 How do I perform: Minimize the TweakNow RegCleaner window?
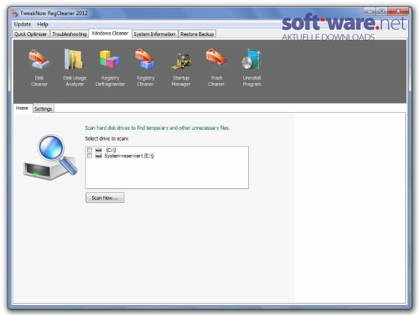[x=370, y=11]
